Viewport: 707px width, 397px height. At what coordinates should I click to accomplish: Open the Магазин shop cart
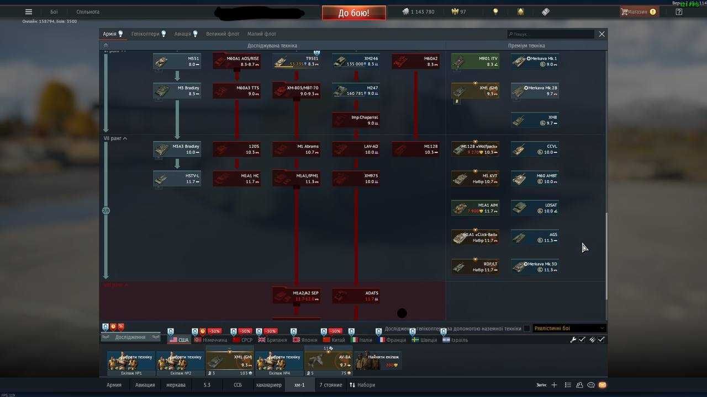[x=639, y=12]
